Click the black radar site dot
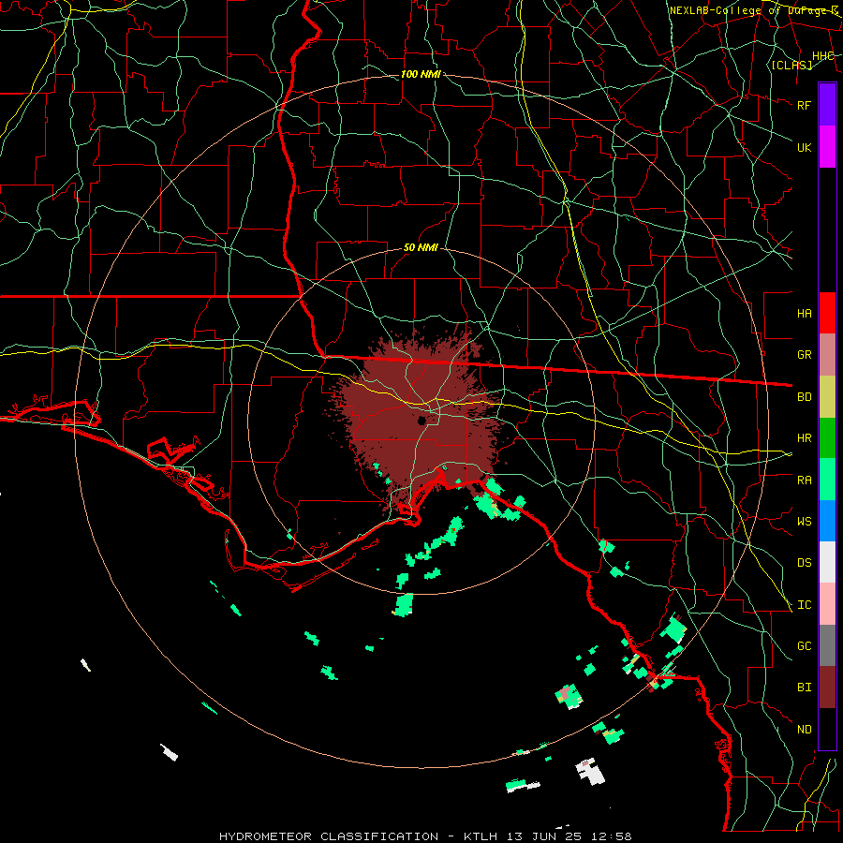843x843 pixels. pos(422,421)
